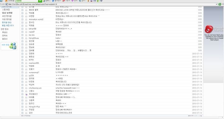The image size is (224, 119).
Task: Click inside the browser address bar
Action: [x=111, y=4]
